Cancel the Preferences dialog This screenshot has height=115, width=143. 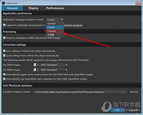(133, 110)
